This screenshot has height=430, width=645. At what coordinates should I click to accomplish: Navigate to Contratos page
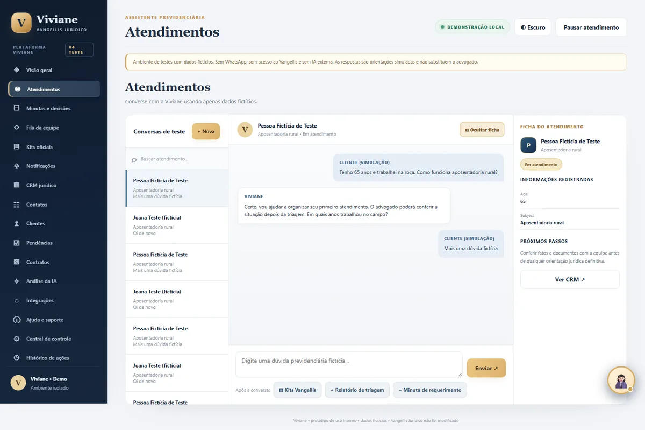click(54, 262)
